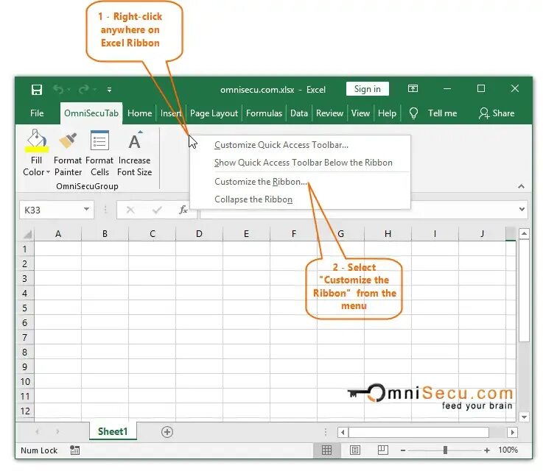Click the vertical scrollbar up arrow
The width and height of the screenshot is (543, 471).
pos(524,234)
